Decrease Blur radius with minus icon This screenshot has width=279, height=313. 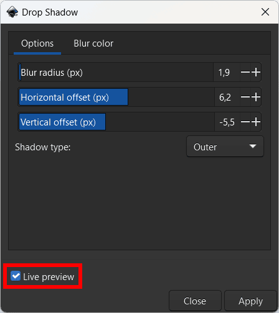point(245,72)
